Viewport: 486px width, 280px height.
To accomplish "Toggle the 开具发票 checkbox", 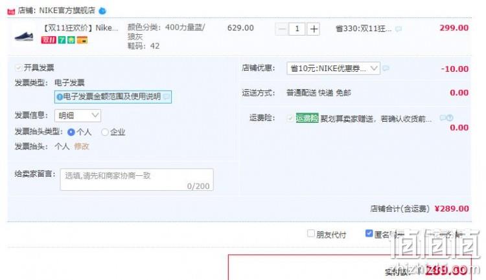I will click(x=18, y=67).
